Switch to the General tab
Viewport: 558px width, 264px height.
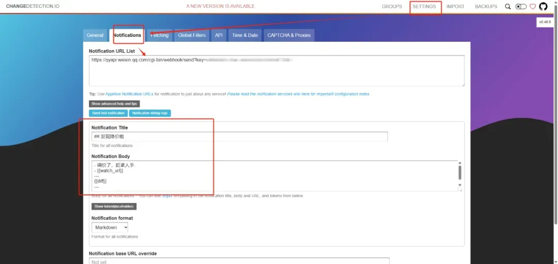pos(95,35)
